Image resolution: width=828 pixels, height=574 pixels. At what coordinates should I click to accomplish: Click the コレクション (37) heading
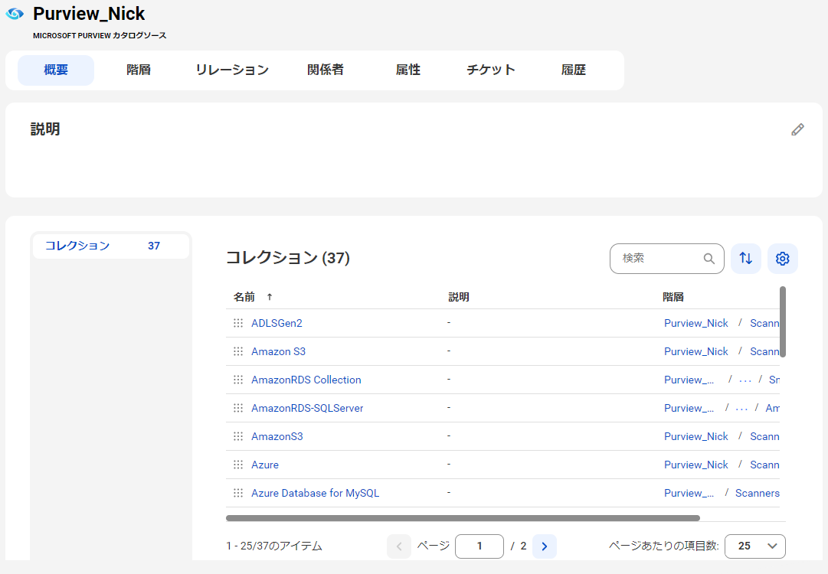coord(288,258)
